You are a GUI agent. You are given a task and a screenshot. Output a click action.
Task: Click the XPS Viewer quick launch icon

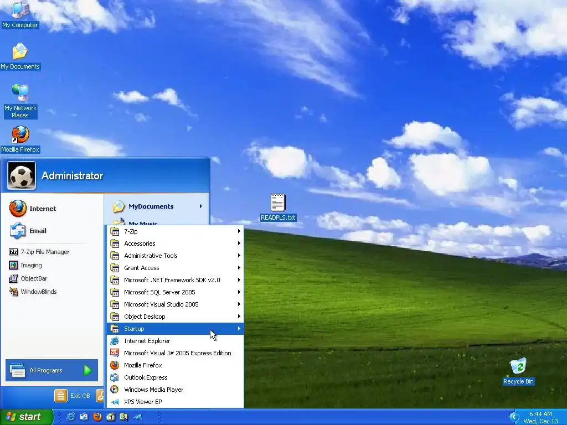pos(137,417)
